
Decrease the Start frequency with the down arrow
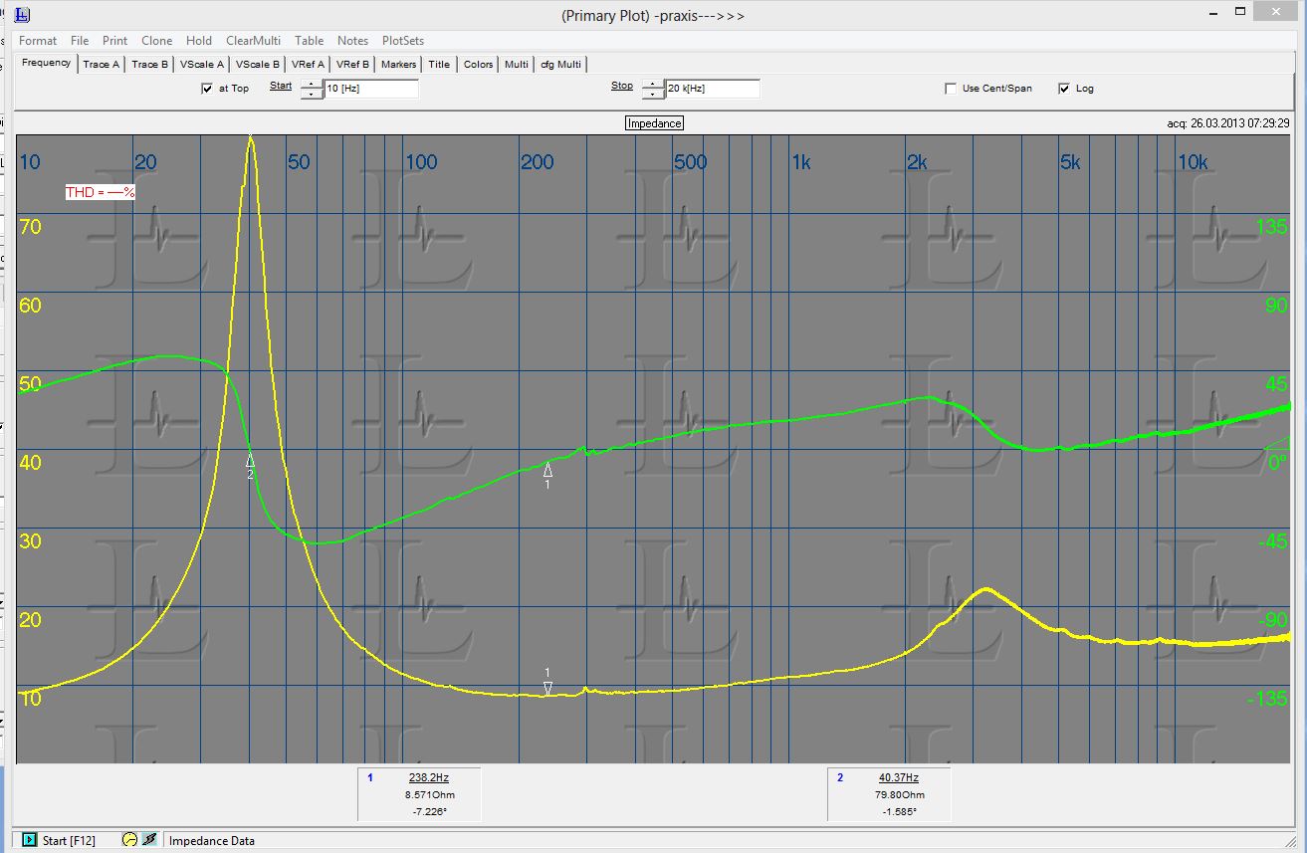pos(312,94)
